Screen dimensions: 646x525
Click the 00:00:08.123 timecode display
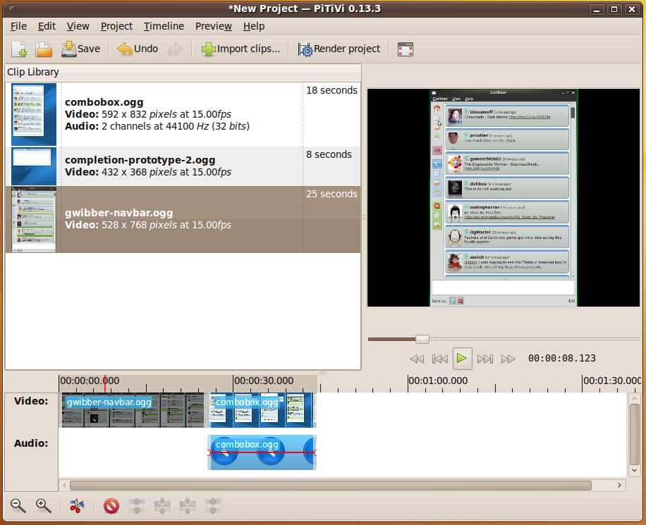[x=562, y=359]
